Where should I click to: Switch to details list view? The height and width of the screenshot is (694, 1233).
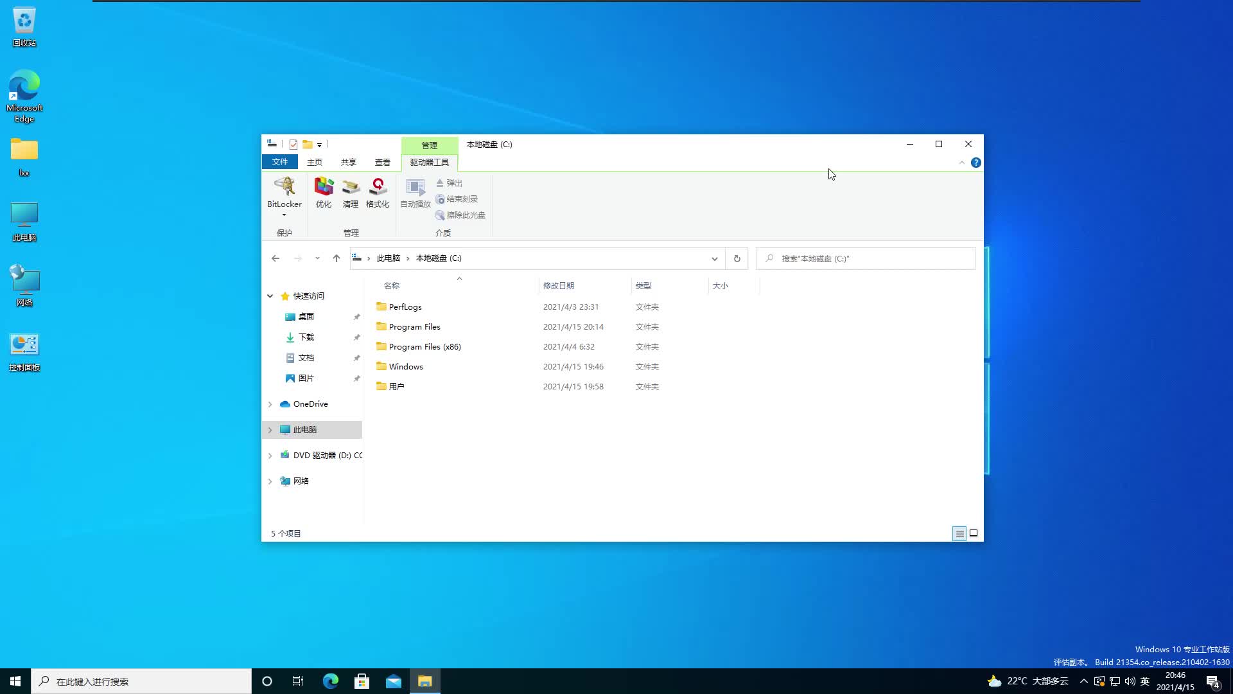point(959,533)
